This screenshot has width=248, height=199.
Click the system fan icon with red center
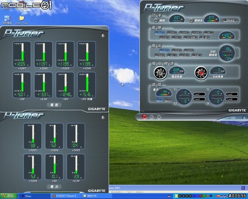point(201,73)
